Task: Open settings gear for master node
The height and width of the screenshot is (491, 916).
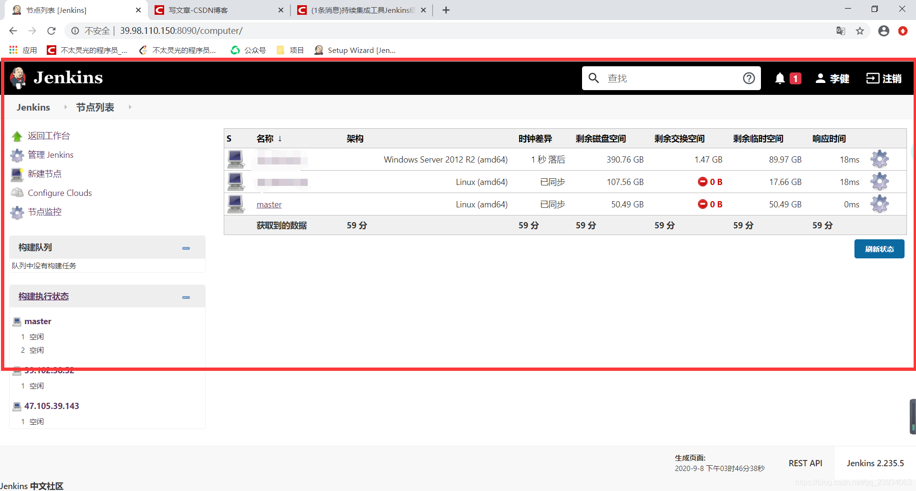Action: (x=880, y=204)
